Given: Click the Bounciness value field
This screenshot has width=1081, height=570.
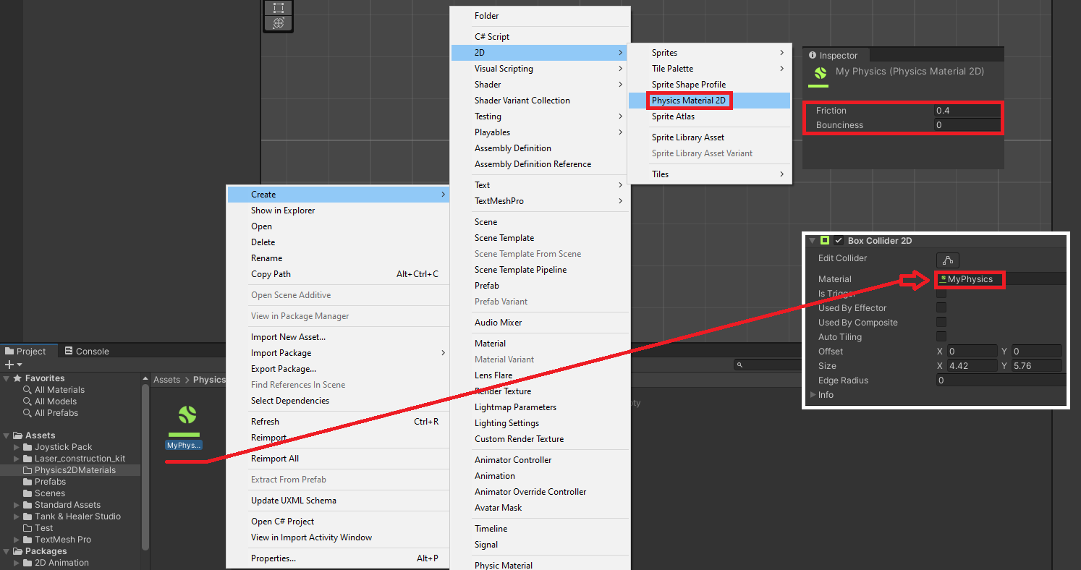Looking at the screenshot, I should 967,125.
